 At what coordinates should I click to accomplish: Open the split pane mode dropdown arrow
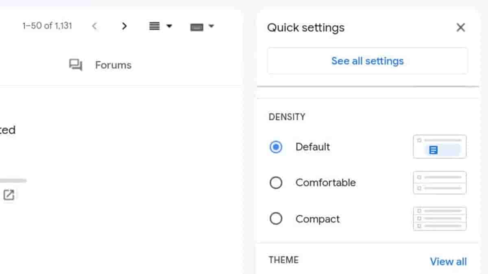click(x=168, y=26)
